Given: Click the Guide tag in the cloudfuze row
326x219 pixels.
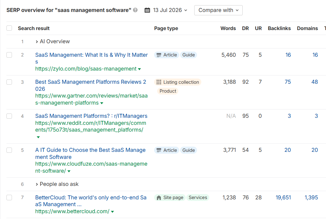Looking at the screenshot, I should point(188,150).
